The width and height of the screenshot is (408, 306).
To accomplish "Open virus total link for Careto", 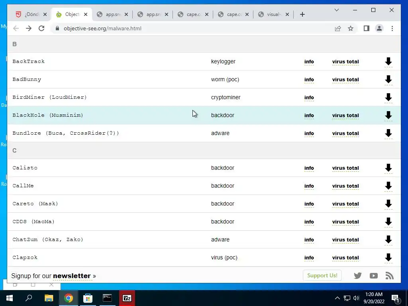I will (345, 204).
